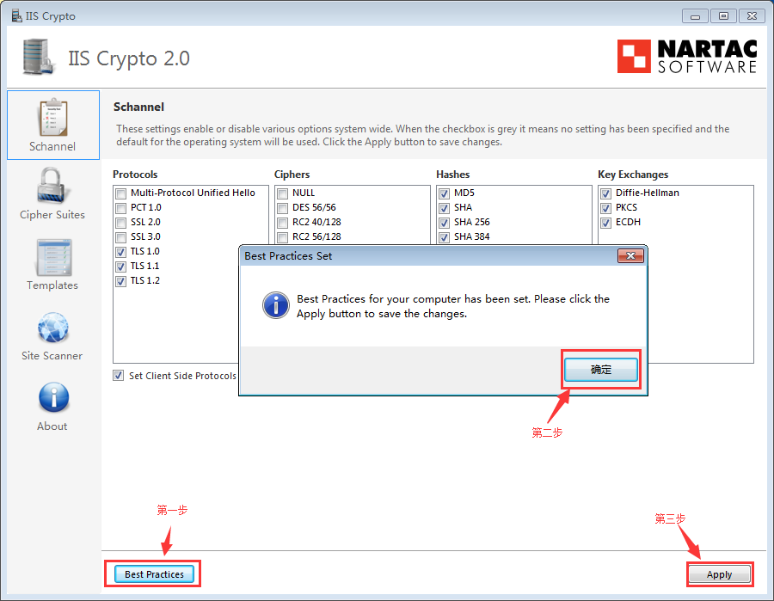This screenshot has width=774, height=601.
Task: Click the 确定 button in dialog
Action: (601, 370)
